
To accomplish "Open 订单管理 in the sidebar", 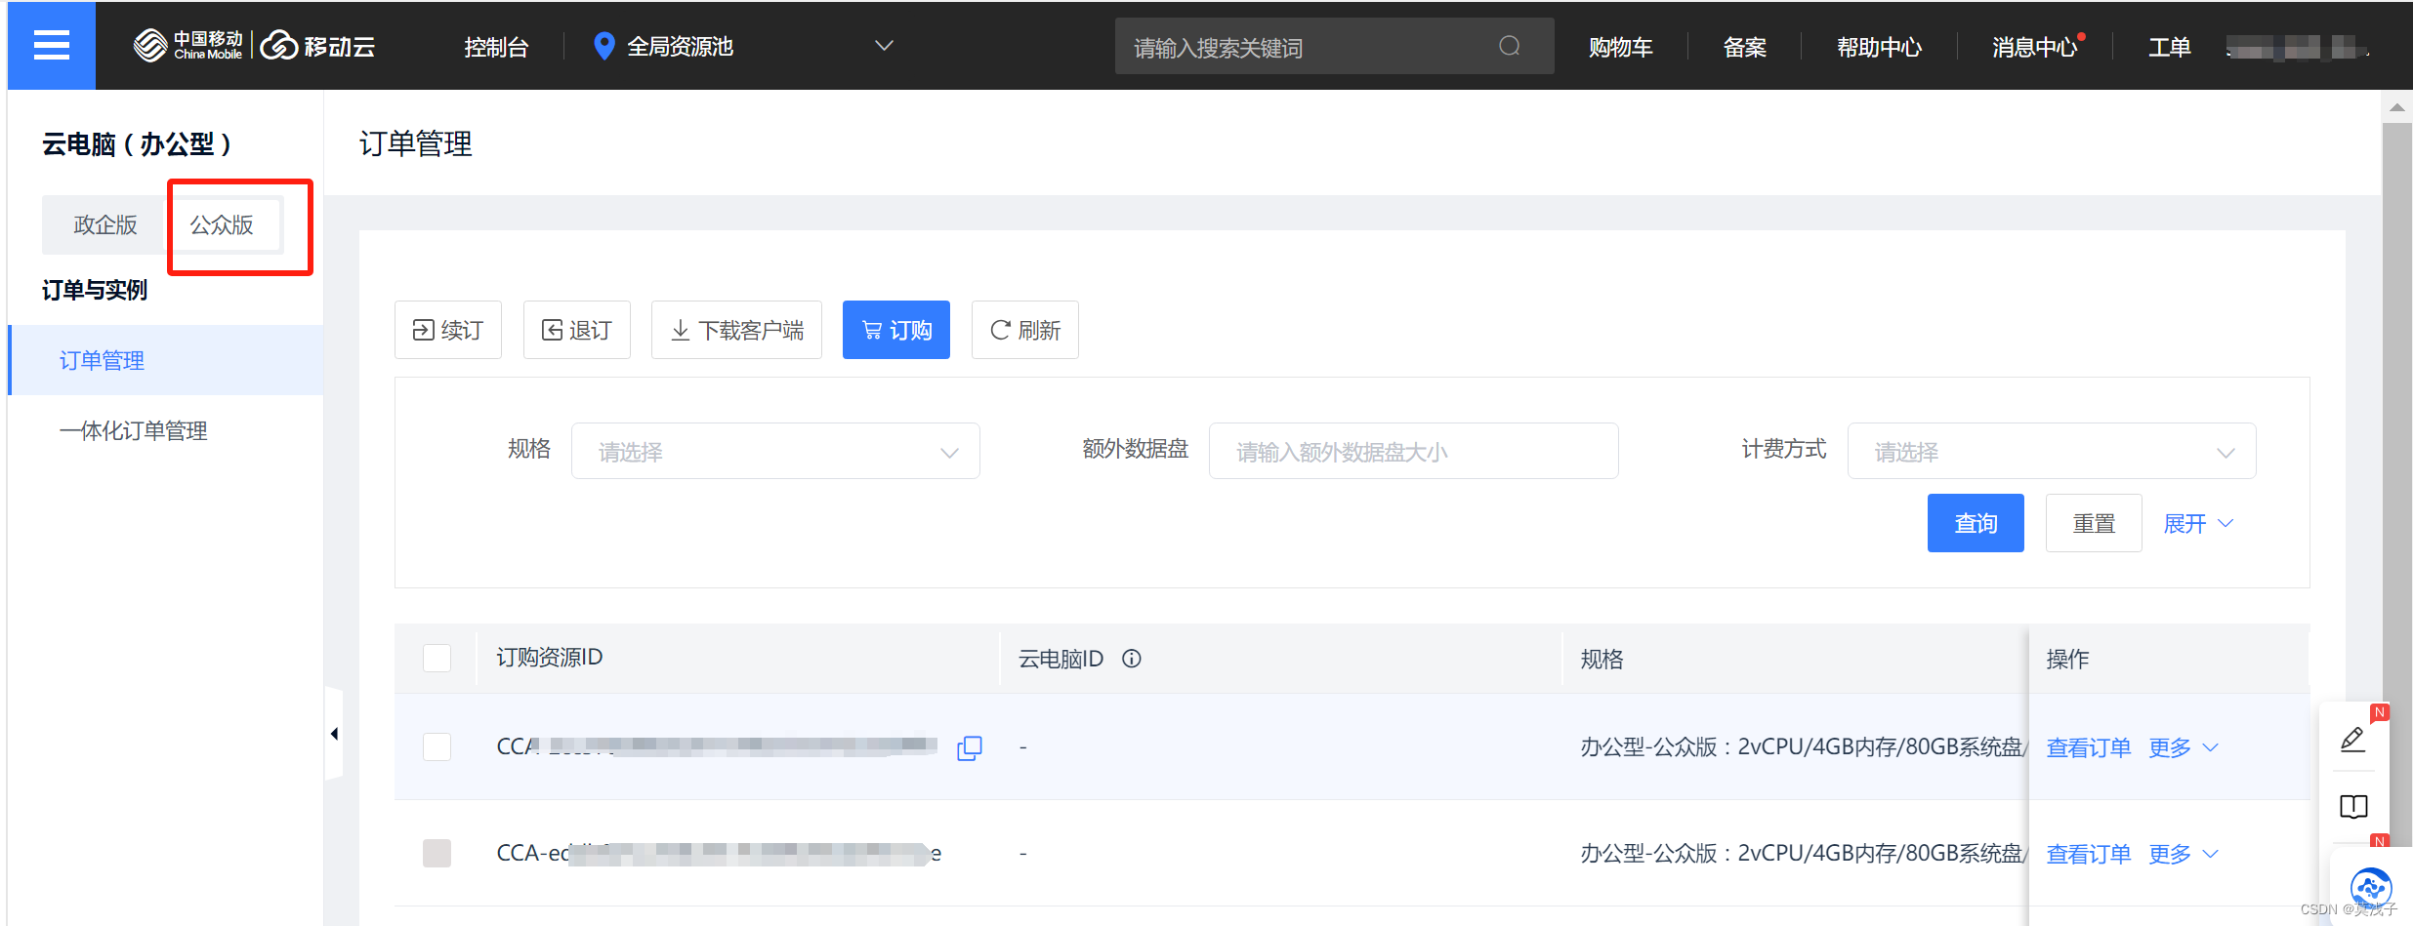I will click(x=166, y=360).
